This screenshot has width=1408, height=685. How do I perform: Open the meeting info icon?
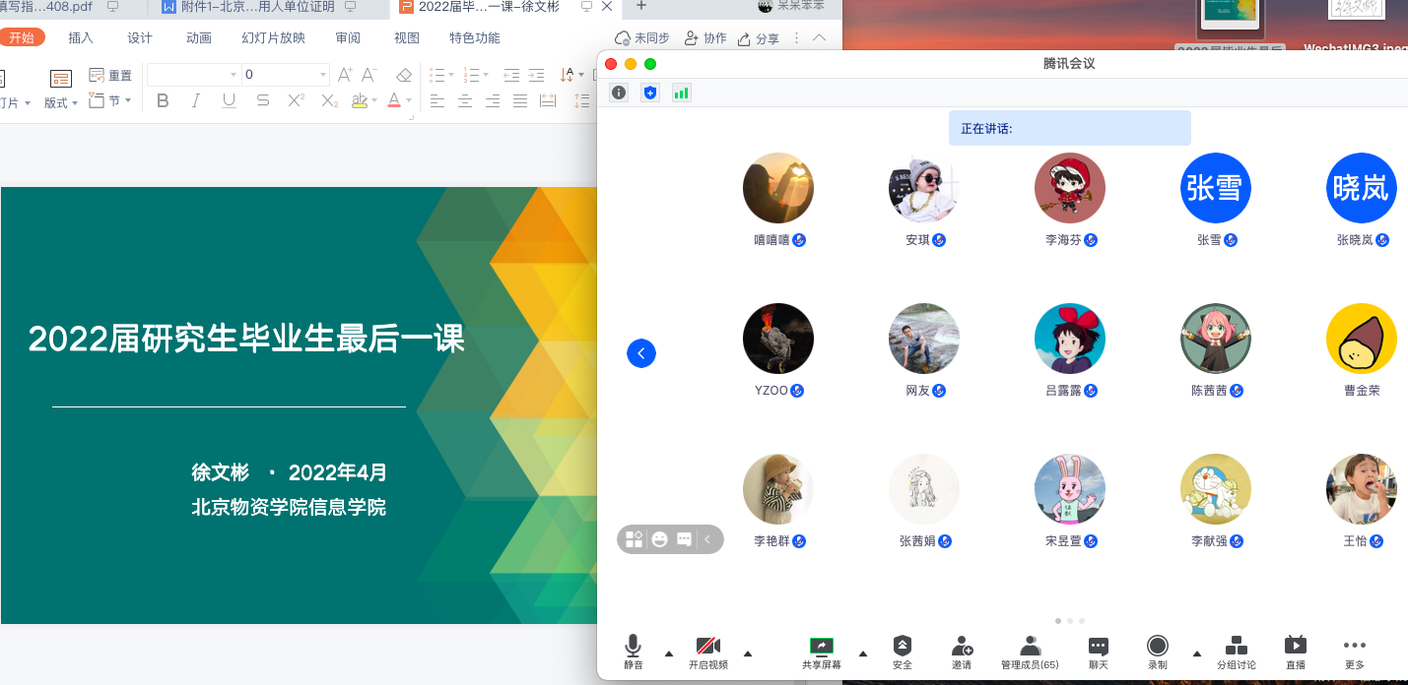(x=619, y=93)
